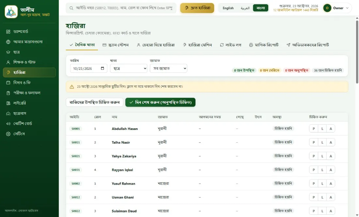
Task: Click student ID S0001 badge
Action: [x=76, y=129]
